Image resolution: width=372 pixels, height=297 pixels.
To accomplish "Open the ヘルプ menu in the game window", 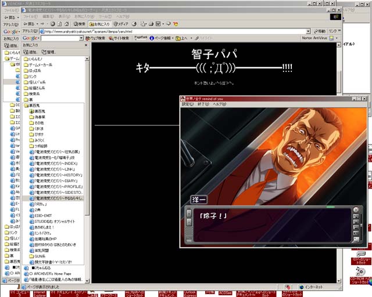I will coord(220,104).
